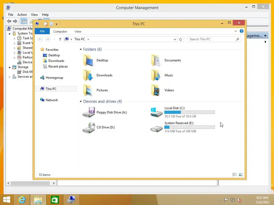274x205 pixels.
Task: Collapse System Tools tree node
Action: pos(9,33)
